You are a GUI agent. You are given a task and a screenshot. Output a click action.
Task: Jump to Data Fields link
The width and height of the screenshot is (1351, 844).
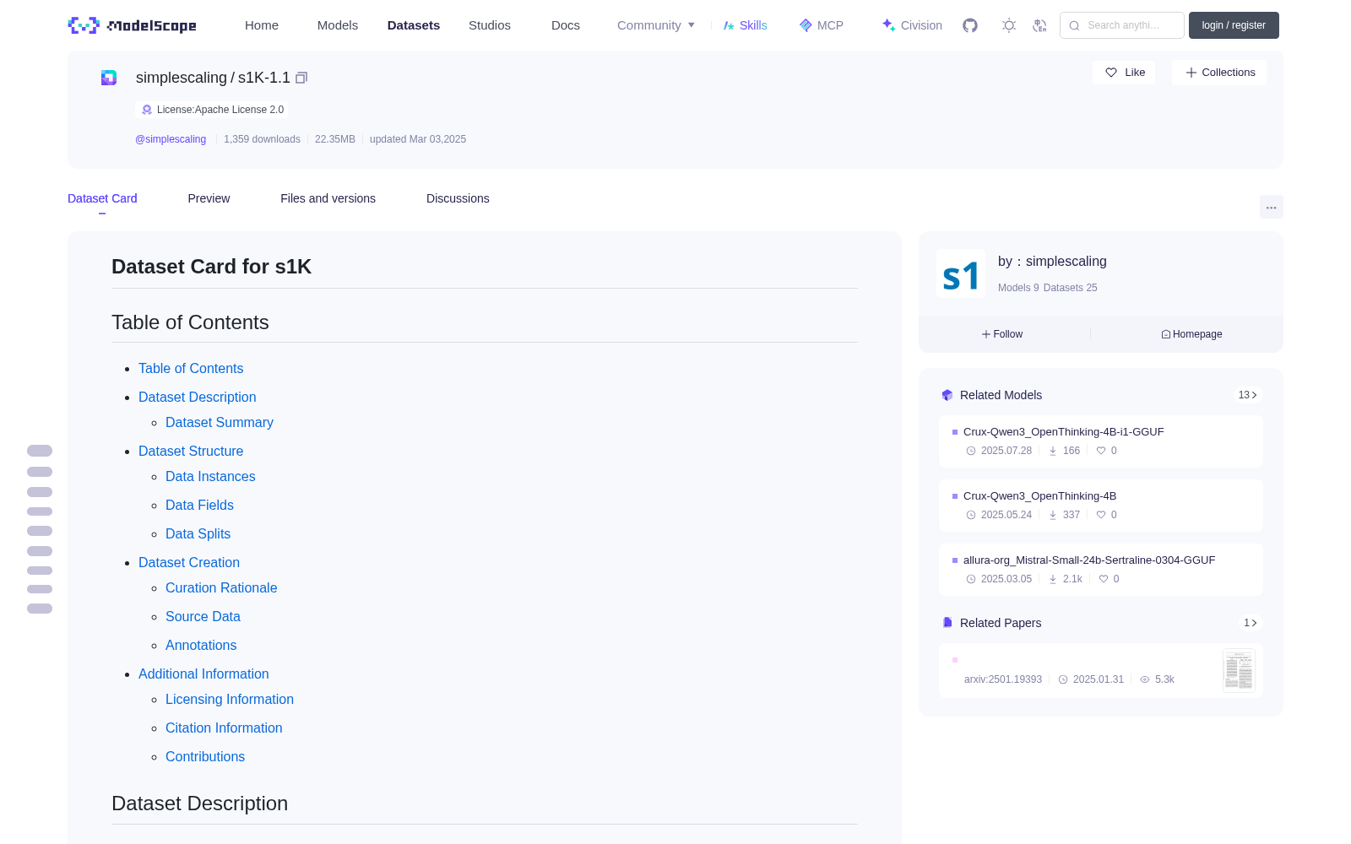coord(199,505)
